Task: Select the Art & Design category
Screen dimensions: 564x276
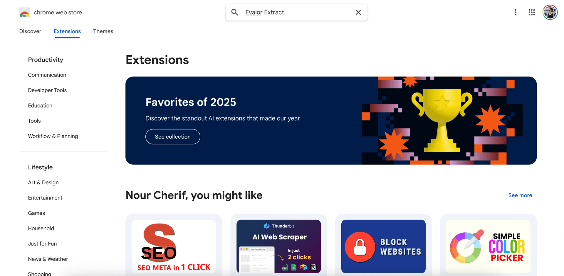Action: (43, 183)
